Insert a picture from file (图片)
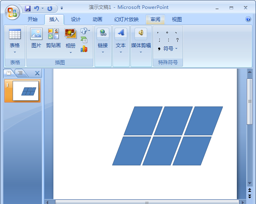The image size is (256, 204). [x=36, y=38]
